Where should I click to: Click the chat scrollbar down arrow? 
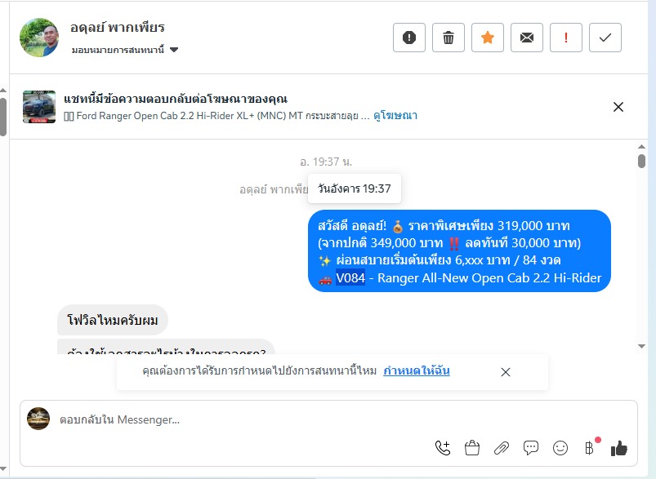(x=641, y=346)
